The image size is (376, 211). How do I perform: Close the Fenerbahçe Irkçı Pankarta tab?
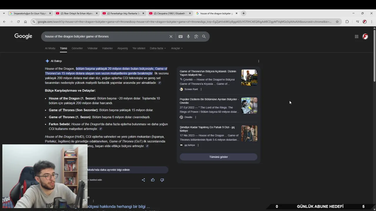pyautogui.click(x=143, y=13)
